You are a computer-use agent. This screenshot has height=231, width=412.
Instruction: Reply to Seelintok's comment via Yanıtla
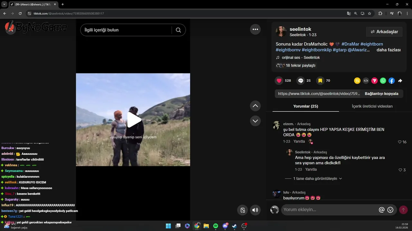311,169
